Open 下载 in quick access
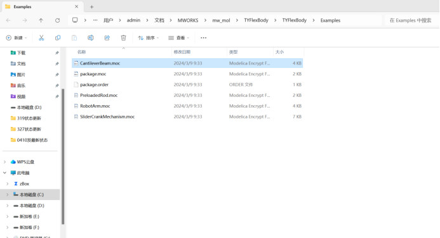The width and height of the screenshot is (440, 238). click(21, 53)
